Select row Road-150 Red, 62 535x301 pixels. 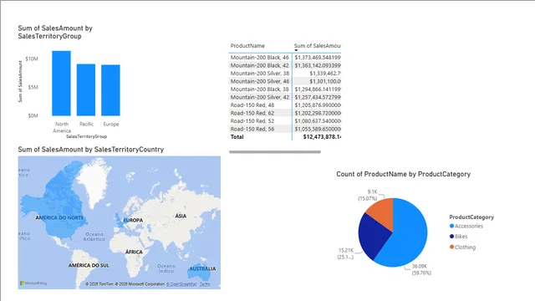(x=285, y=113)
